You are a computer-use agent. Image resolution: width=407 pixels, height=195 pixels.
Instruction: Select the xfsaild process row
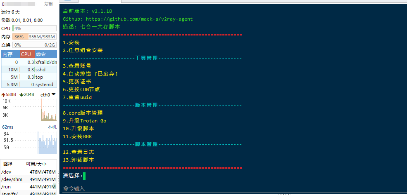point(29,62)
